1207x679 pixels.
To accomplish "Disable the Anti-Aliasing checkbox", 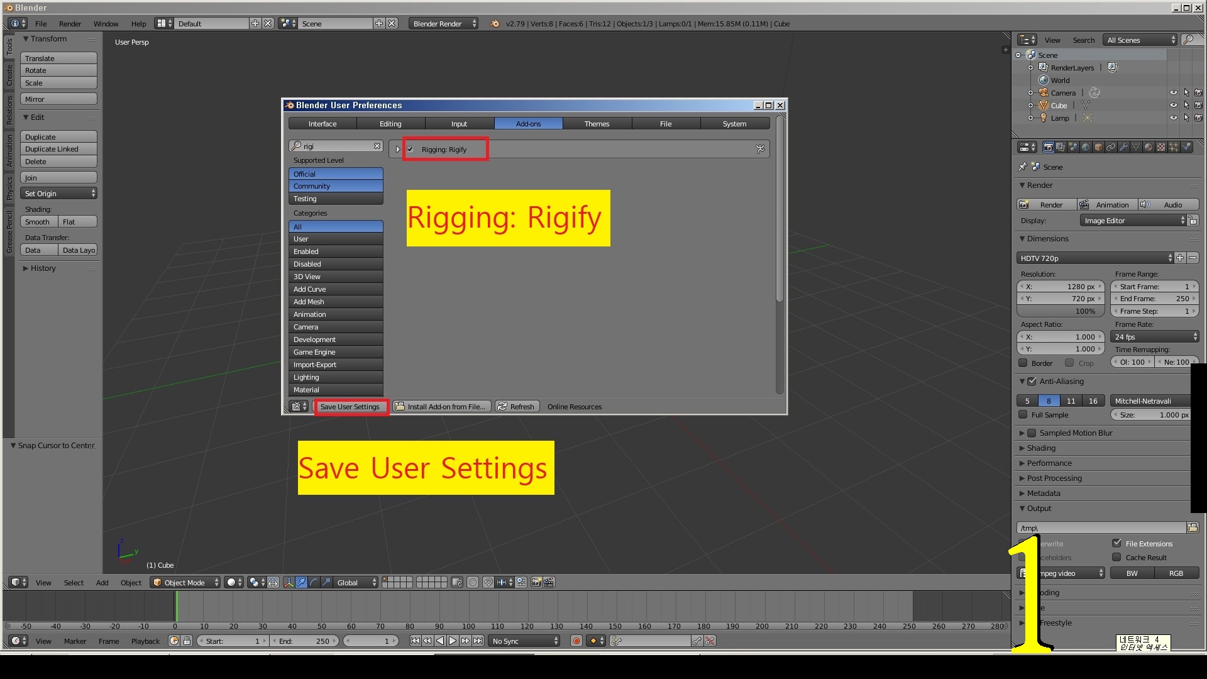I will click(x=1032, y=381).
